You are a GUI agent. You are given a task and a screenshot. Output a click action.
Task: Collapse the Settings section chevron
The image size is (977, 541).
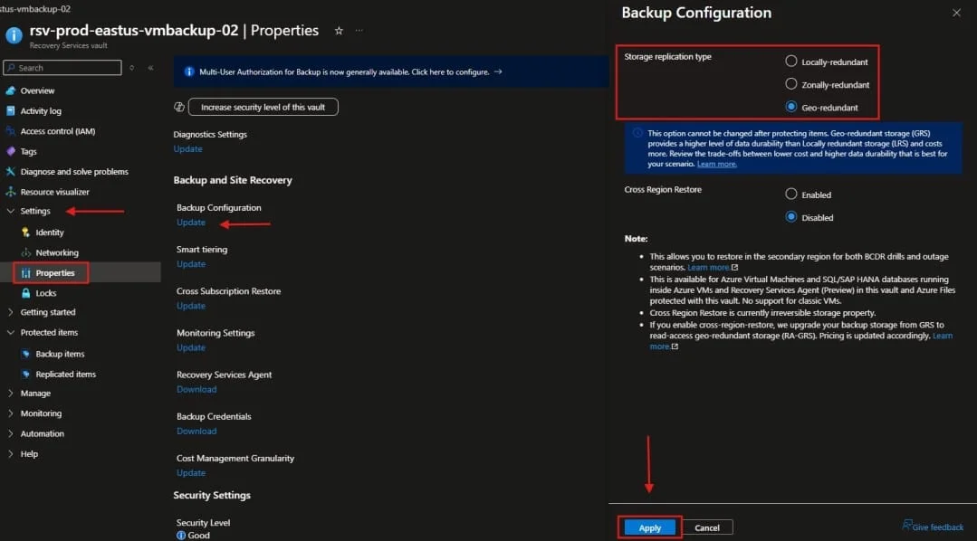11,211
